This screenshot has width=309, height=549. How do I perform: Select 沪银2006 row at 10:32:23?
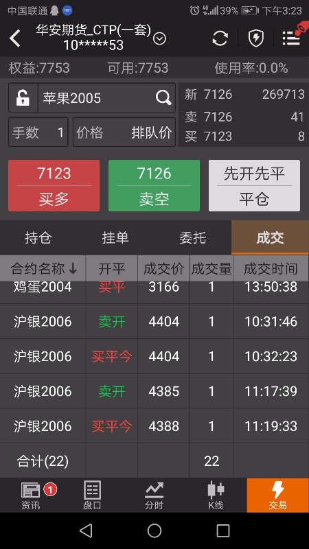[x=154, y=356]
